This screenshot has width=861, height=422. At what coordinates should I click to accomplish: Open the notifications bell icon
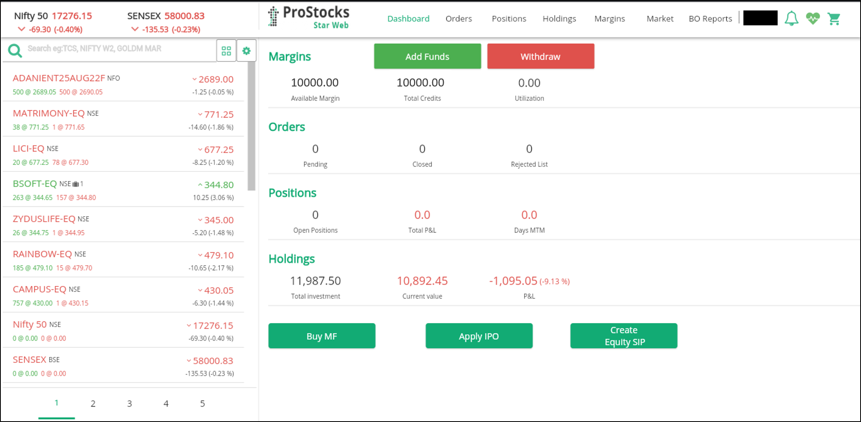click(x=791, y=19)
